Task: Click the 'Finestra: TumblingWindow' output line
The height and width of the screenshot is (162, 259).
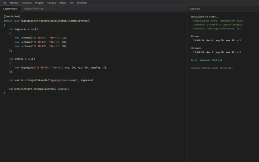Action: [217, 29]
